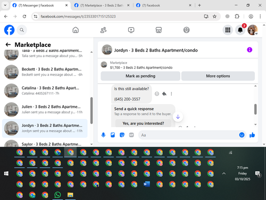Click the back arrow beside Marketplace heading

8,45
